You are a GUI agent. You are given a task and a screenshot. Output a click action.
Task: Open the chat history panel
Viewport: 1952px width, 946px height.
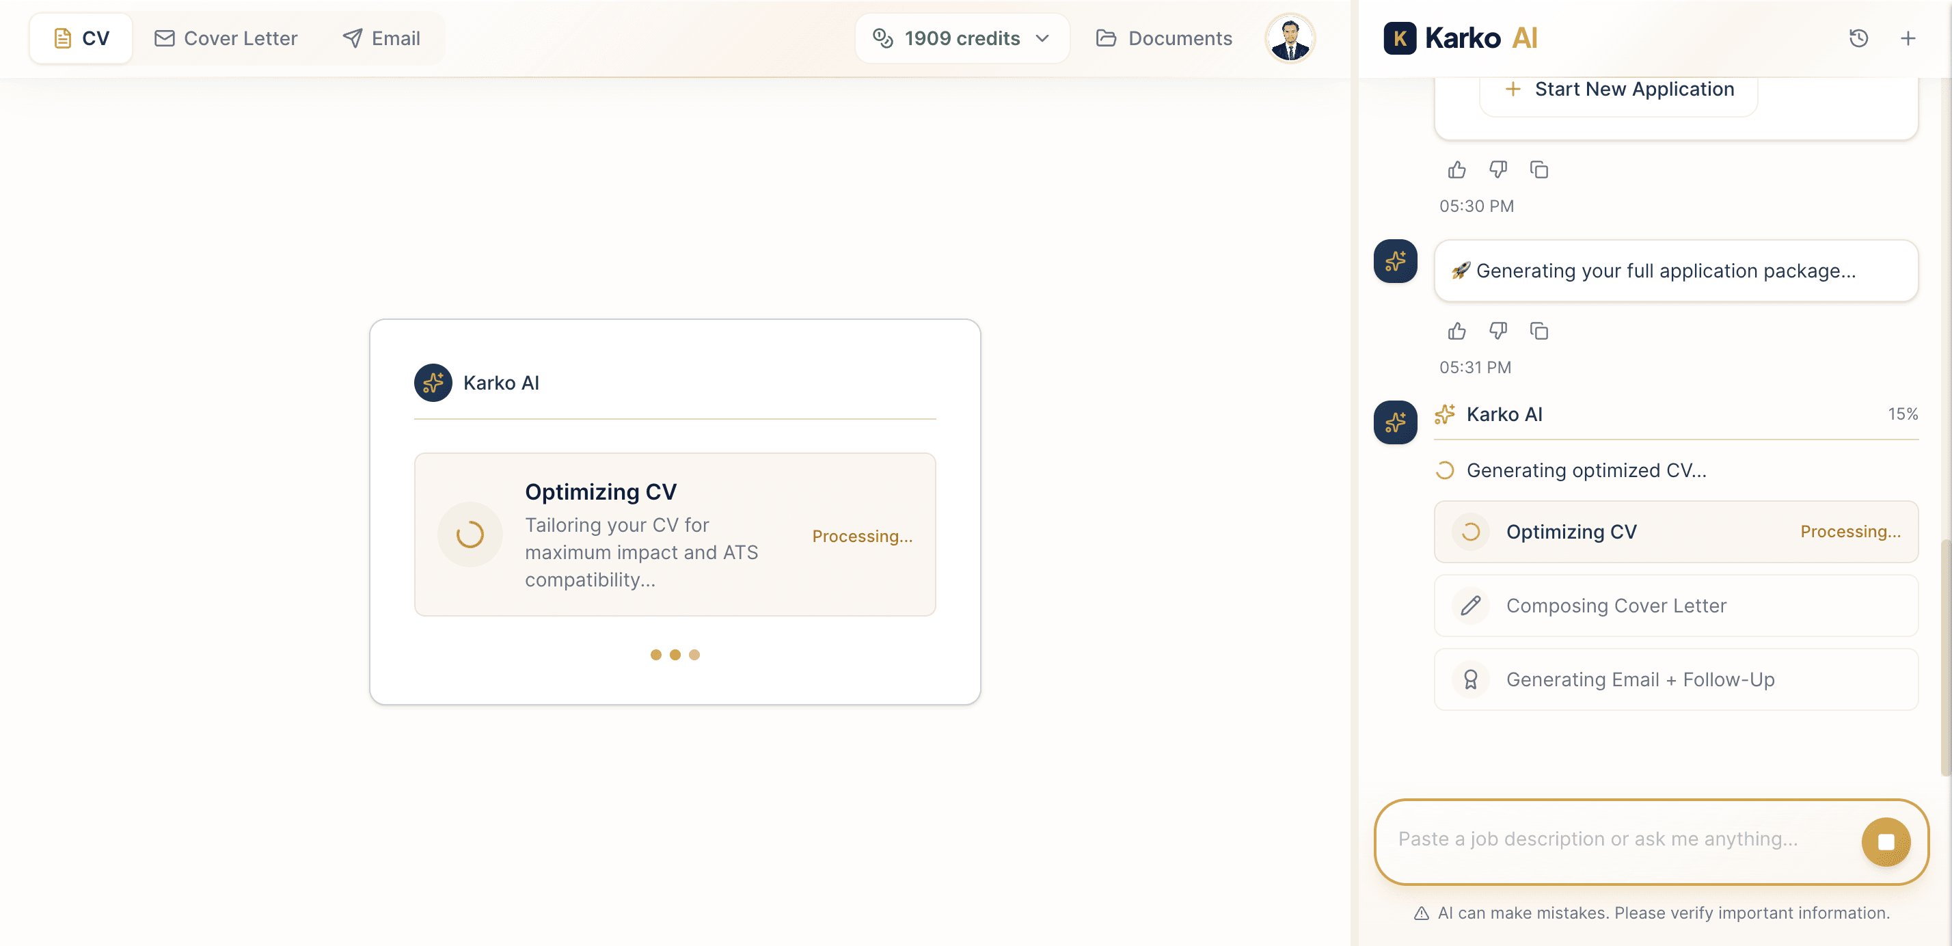(x=1859, y=38)
